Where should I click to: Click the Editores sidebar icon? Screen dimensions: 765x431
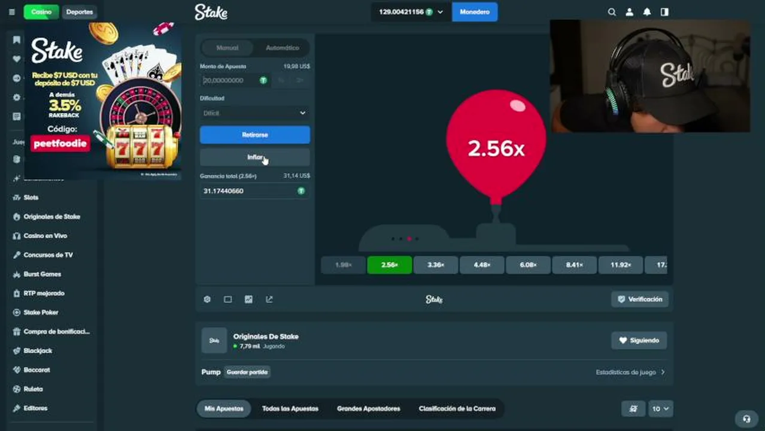17,408
